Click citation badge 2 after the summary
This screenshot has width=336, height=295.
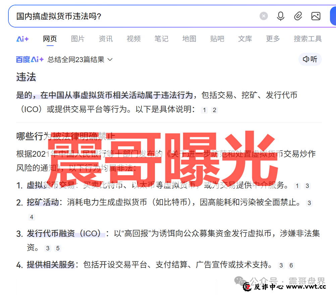click(x=214, y=110)
